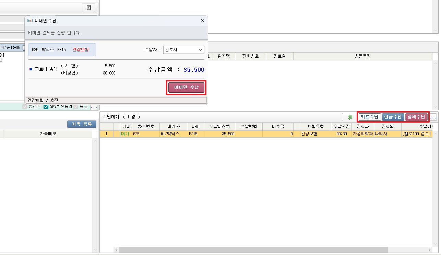Click the 카드수납 button
This screenshot has width=441, height=255.
pos(370,117)
